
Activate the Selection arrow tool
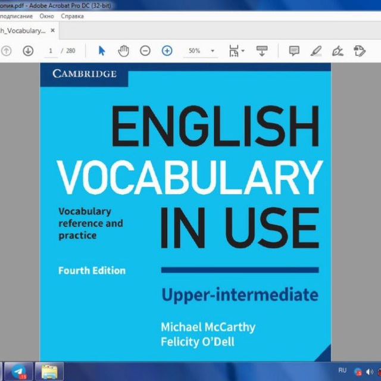point(102,51)
